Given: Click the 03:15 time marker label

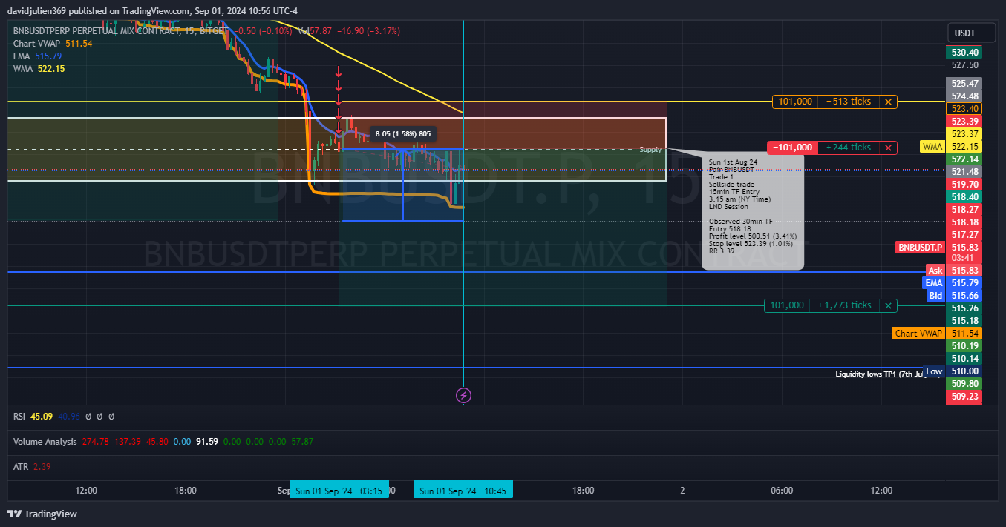Looking at the screenshot, I should 339,491.
